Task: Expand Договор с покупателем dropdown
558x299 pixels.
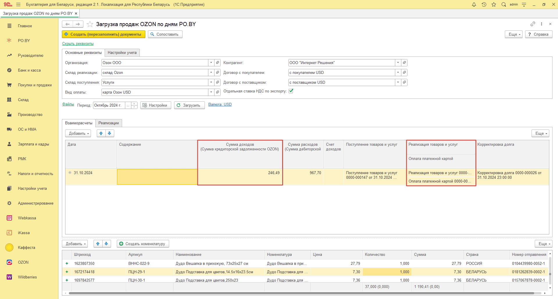Action: (398, 72)
